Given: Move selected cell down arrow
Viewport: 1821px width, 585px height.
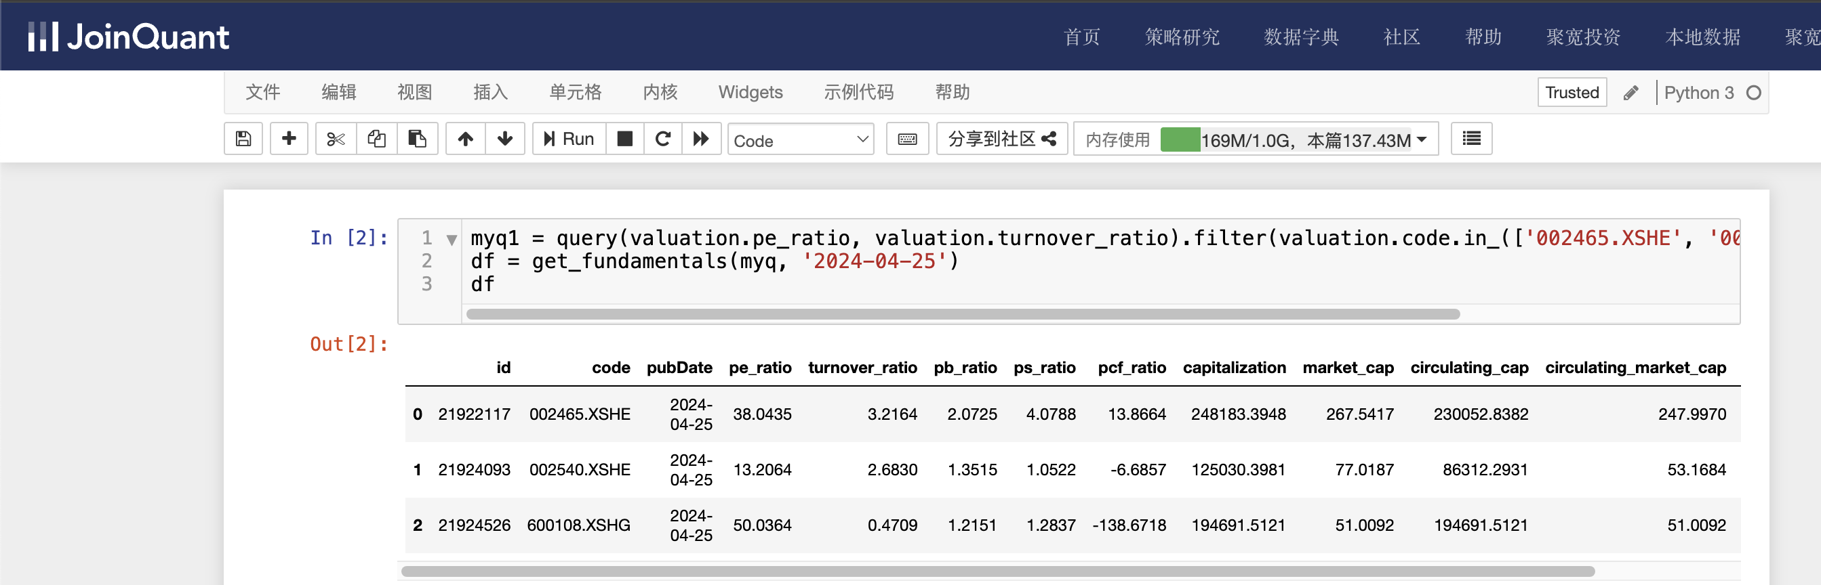Looking at the screenshot, I should [x=504, y=139].
